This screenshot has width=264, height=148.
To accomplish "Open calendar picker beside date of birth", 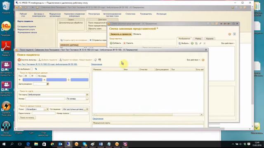I will (48, 84).
